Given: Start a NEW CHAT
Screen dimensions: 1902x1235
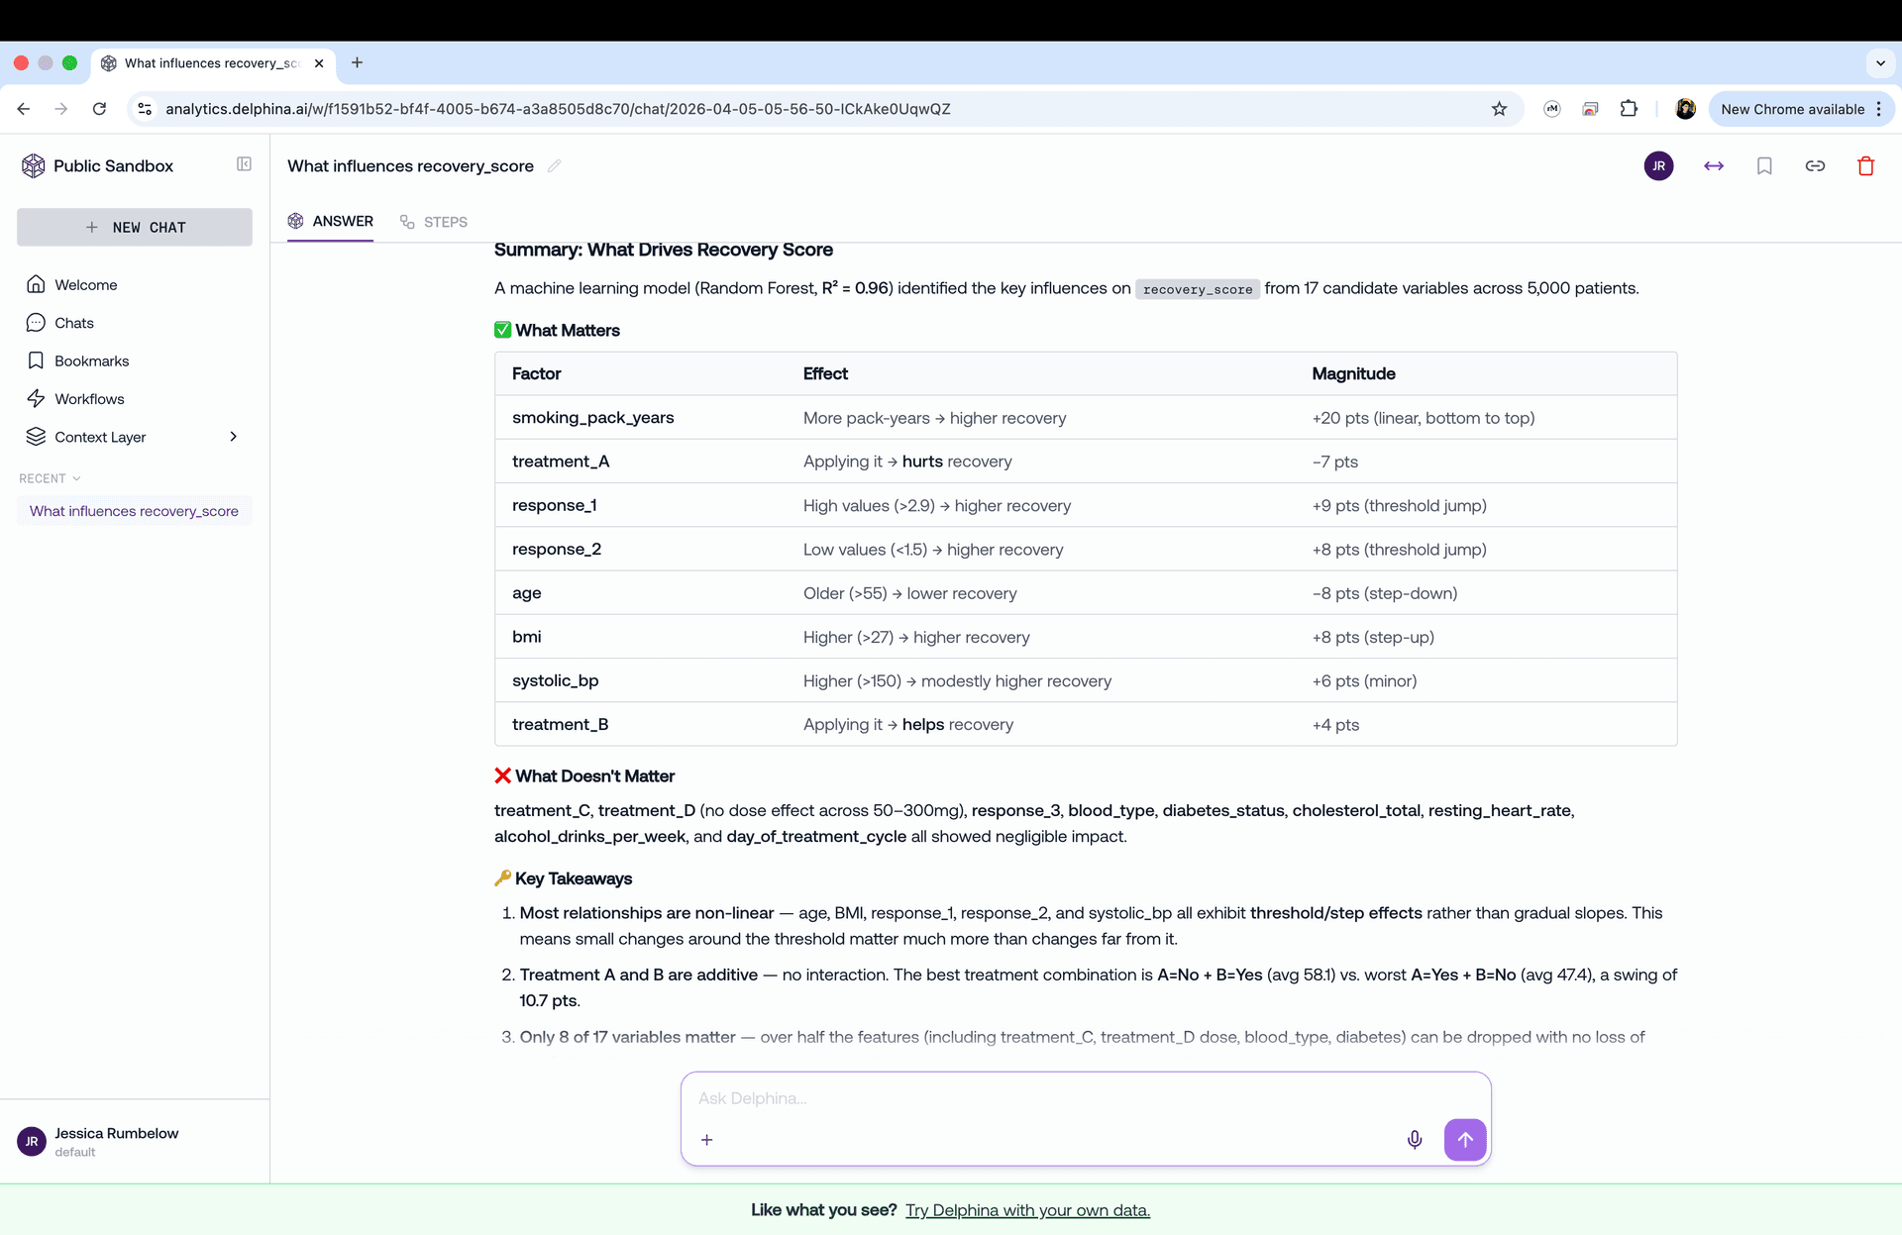Looking at the screenshot, I should pyautogui.click(x=135, y=227).
